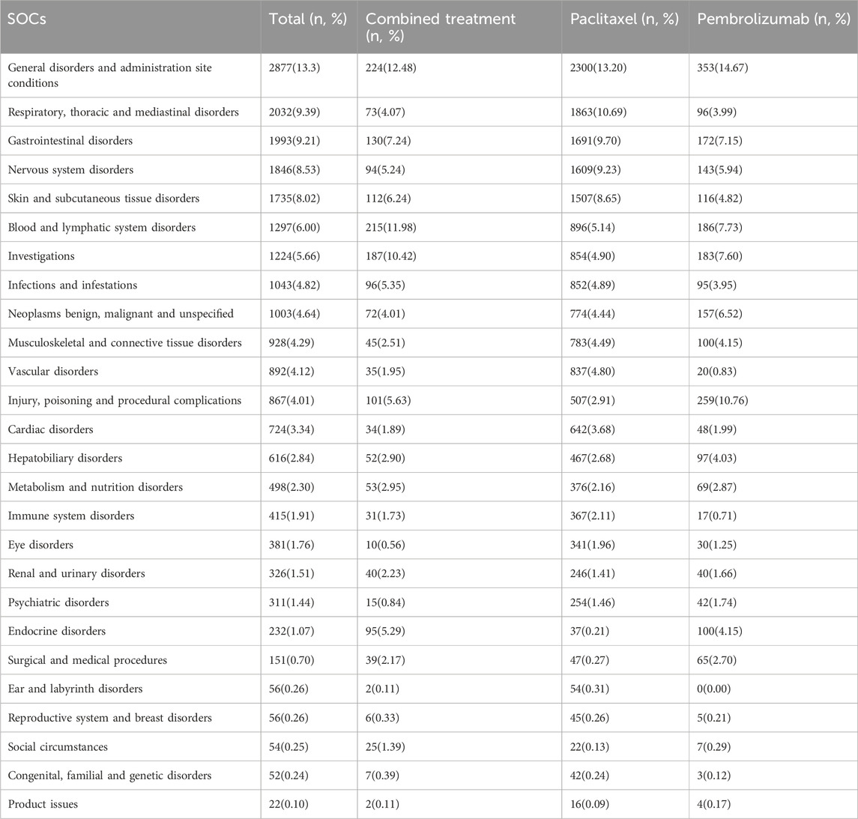This screenshot has width=858, height=819.
Task: Select the value 45(0.26)
Action: [x=589, y=718]
